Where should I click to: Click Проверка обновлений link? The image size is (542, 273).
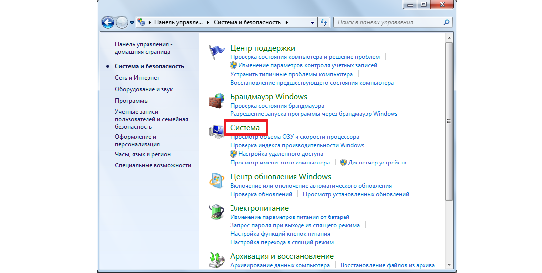click(x=261, y=194)
